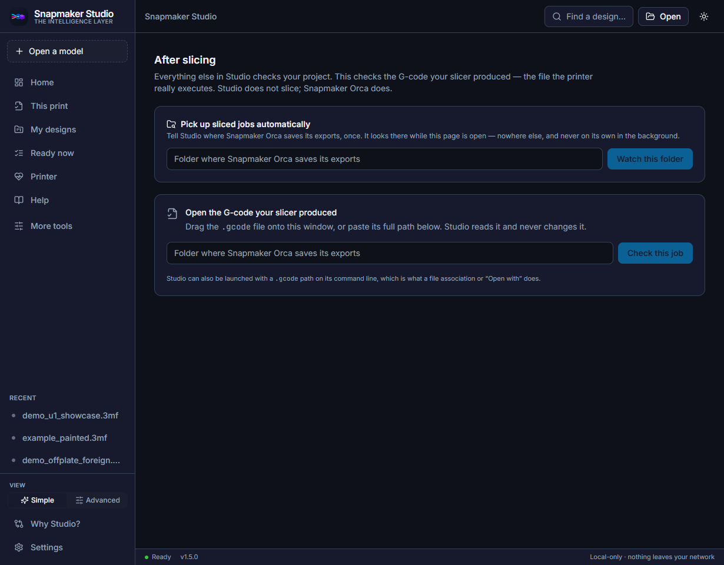Focus the Find a design search field

tap(589, 16)
